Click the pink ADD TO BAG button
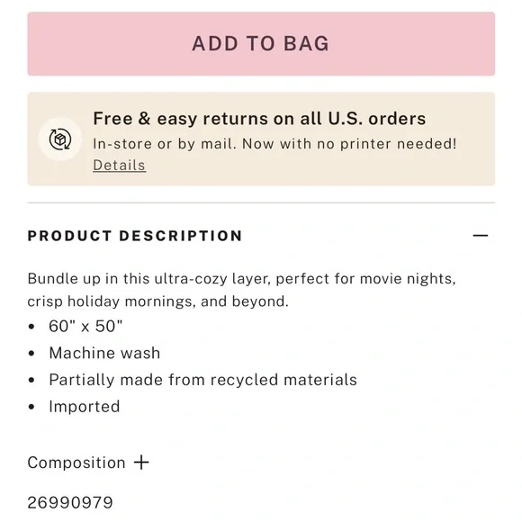Image resolution: width=522 pixels, height=522 pixels. [x=261, y=43]
